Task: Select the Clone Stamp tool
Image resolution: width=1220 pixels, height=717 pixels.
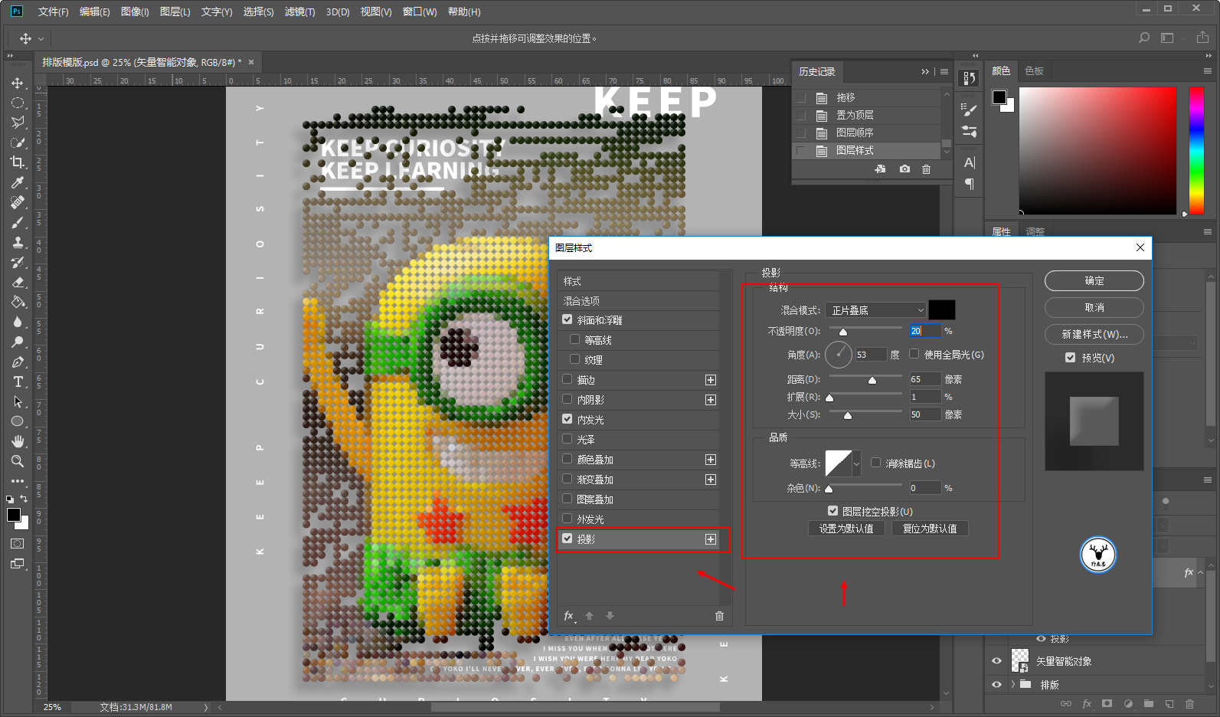Action: pyautogui.click(x=17, y=242)
